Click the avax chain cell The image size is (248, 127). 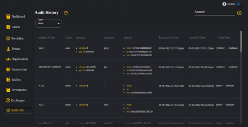tap(68, 48)
